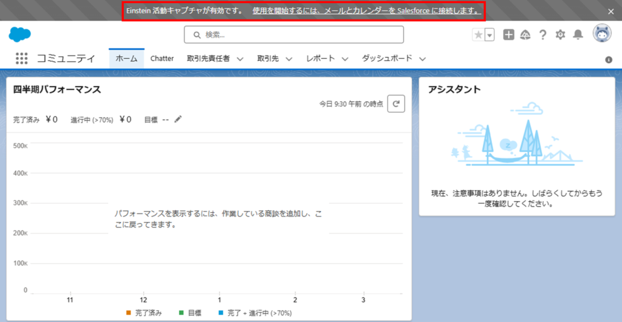622x322 pixels.
Task: Expand the 取引先 tab dropdown chevron
Action: pos(289,59)
